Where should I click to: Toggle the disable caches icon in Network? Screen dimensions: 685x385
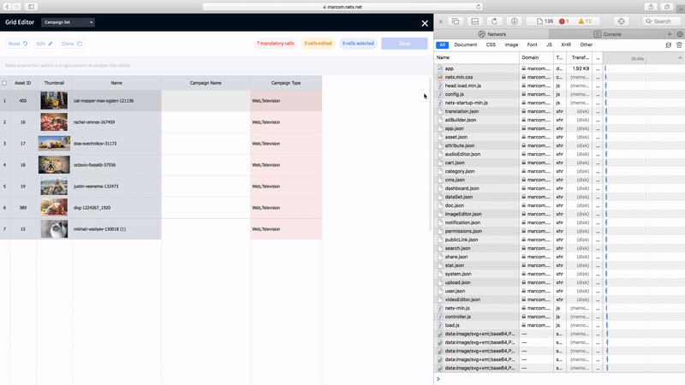(668, 44)
